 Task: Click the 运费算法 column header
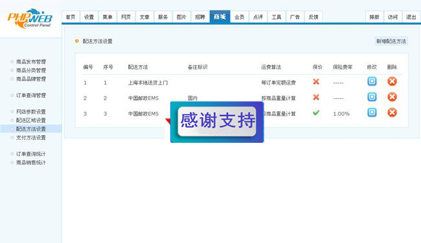click(271, 67)
